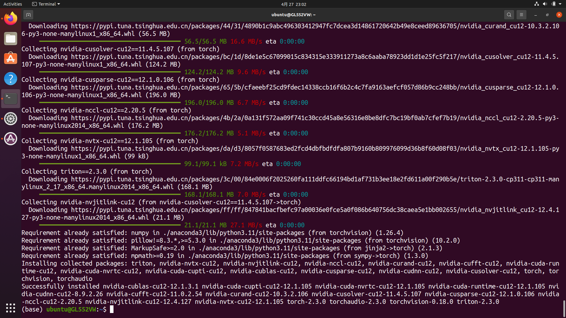Open the Files application in the dock
The height and width of the screenshot is (318, 566).
pyautogui.click(x=10, y=39)
